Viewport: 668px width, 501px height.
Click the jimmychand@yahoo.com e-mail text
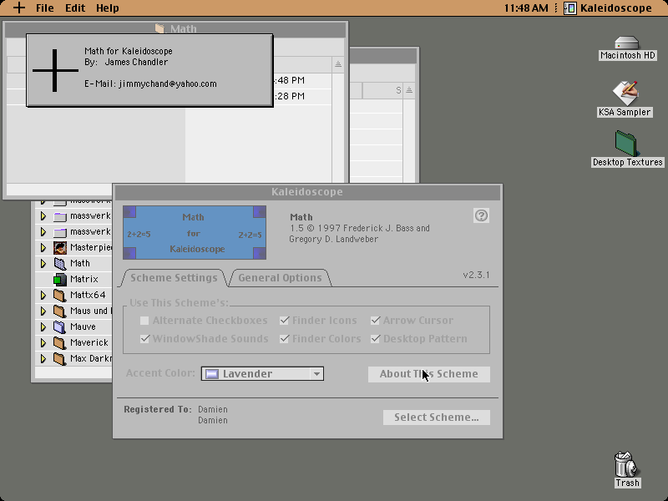tap(168, 84)
